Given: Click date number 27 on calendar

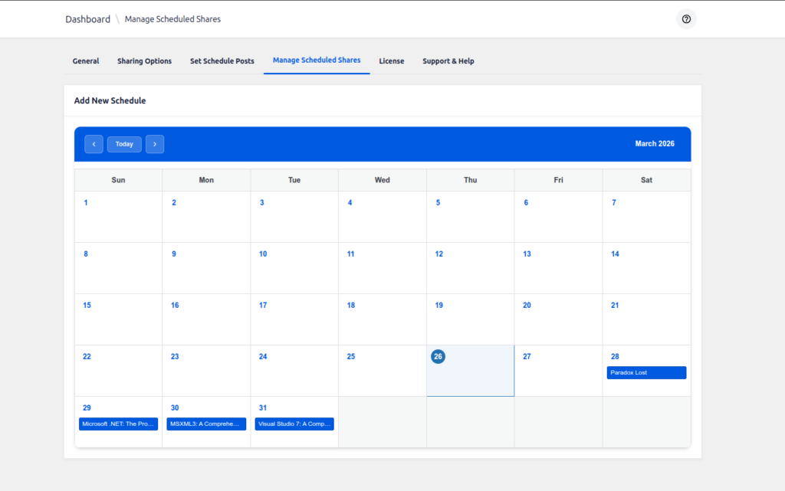Looking at the screenshot, I should click(x=527, y=357).
